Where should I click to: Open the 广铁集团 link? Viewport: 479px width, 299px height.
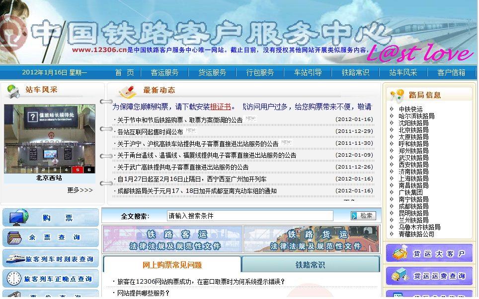(x=410, y=192)
